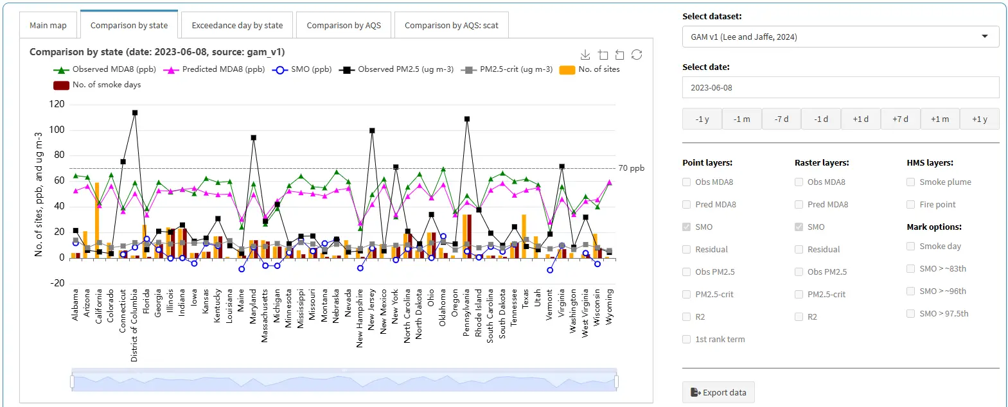Toggle Observed MDA8 legend marker
Image resolution: width=1008 pixels, height=407 pixels.
[61, 70]
